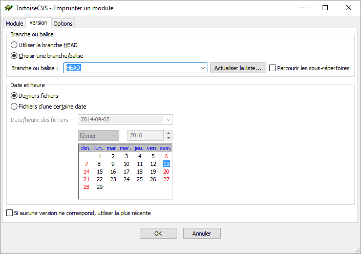361x254 pixels.
Task: Select 'Fichiers d'une certaine date' option
Action: point(14,107)
